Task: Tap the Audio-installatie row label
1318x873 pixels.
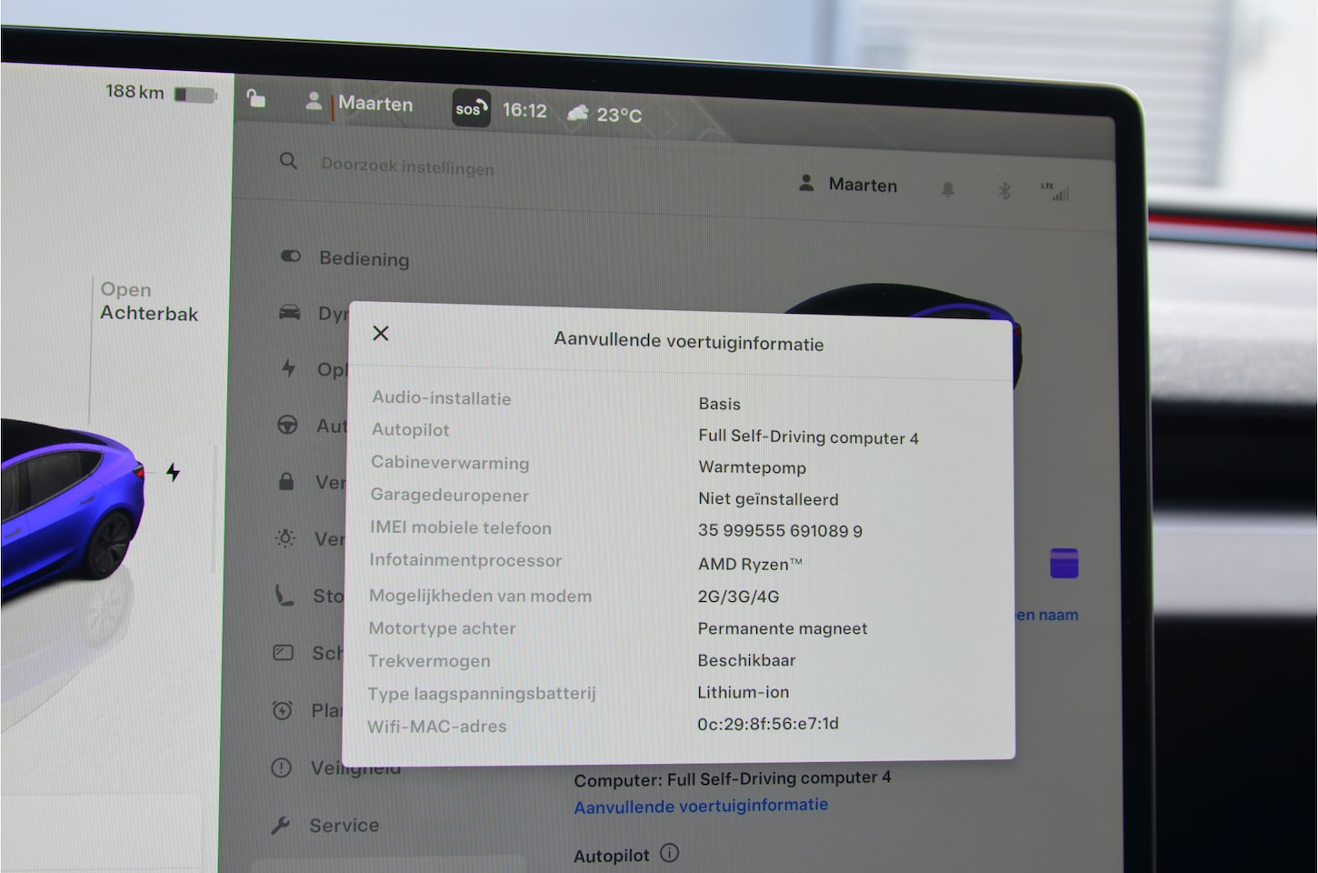Action: pos(442,397)
